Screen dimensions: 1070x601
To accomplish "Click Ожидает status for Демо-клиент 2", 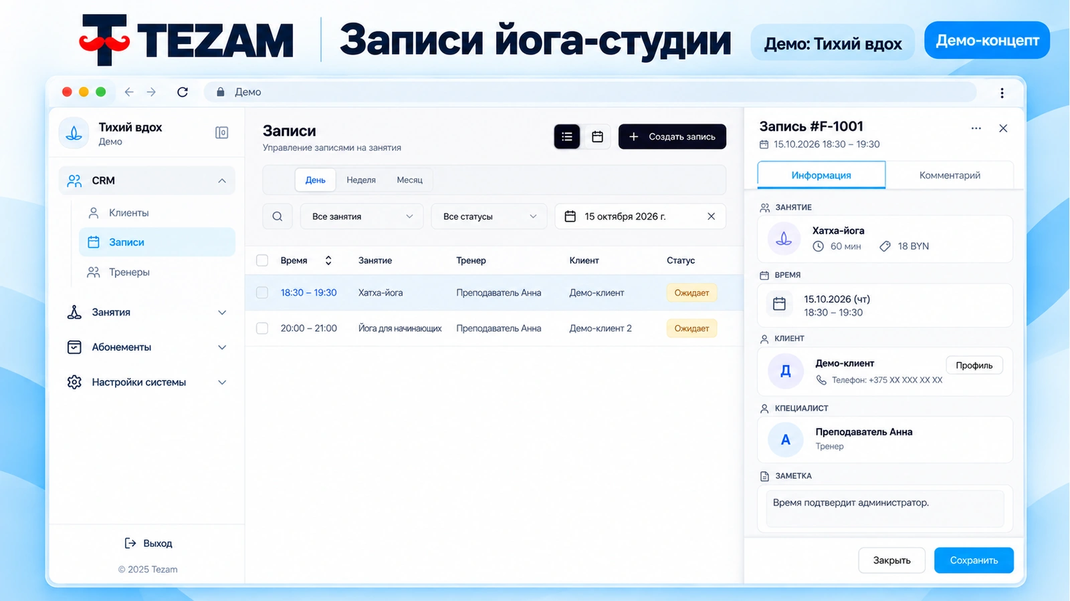I will pos(691,329).
